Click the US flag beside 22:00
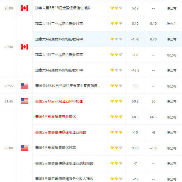182x182 pixels. point(24,148)
